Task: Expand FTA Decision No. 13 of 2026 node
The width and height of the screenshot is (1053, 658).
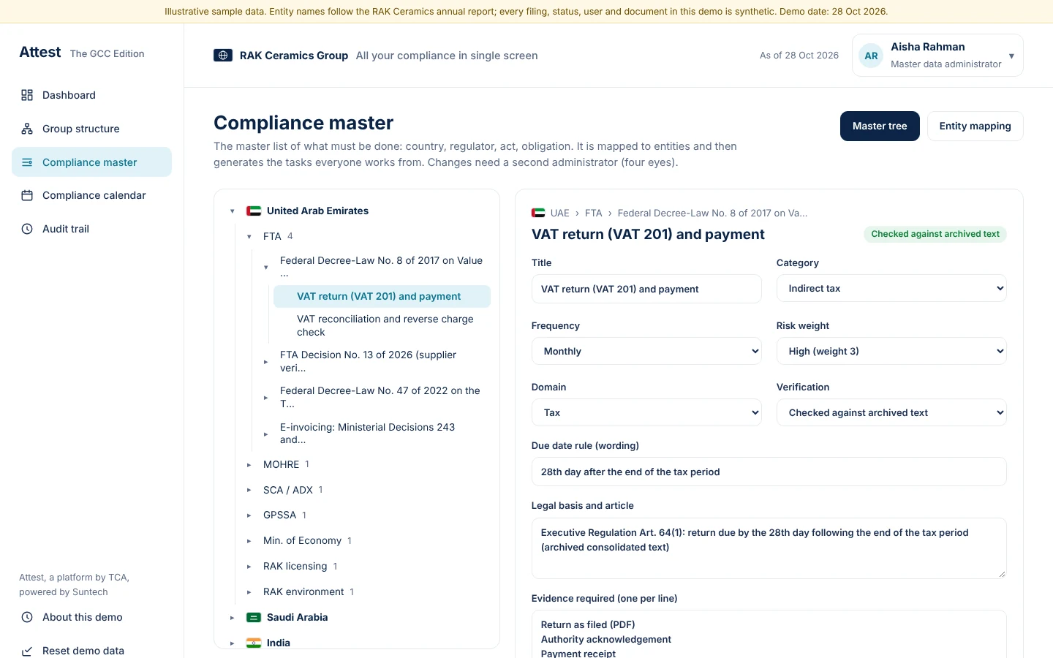Action: click(x=265, y=362)
